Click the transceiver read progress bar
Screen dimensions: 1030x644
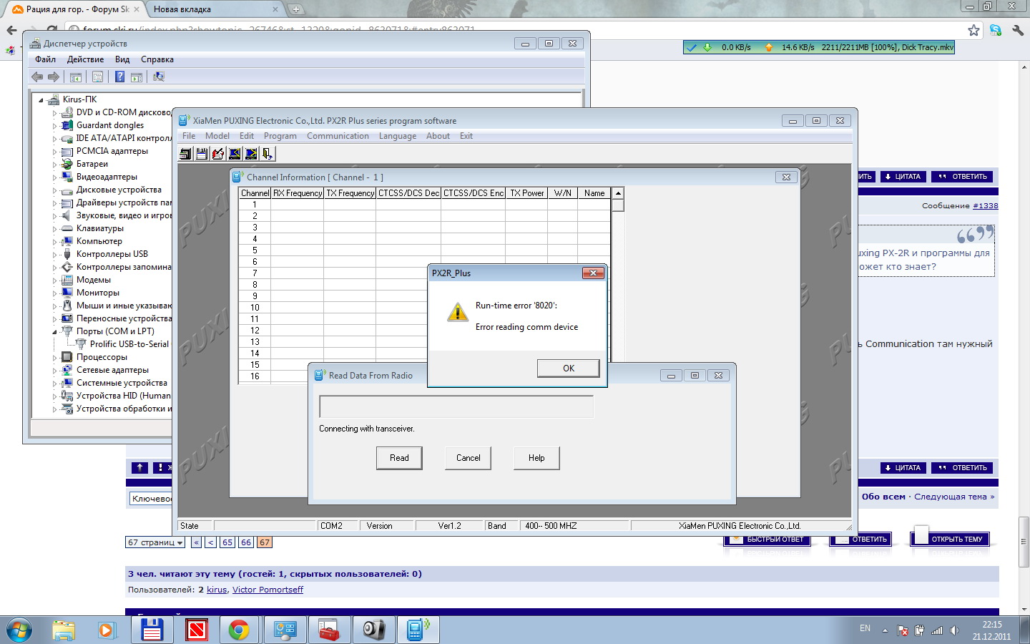pos(456,406)
